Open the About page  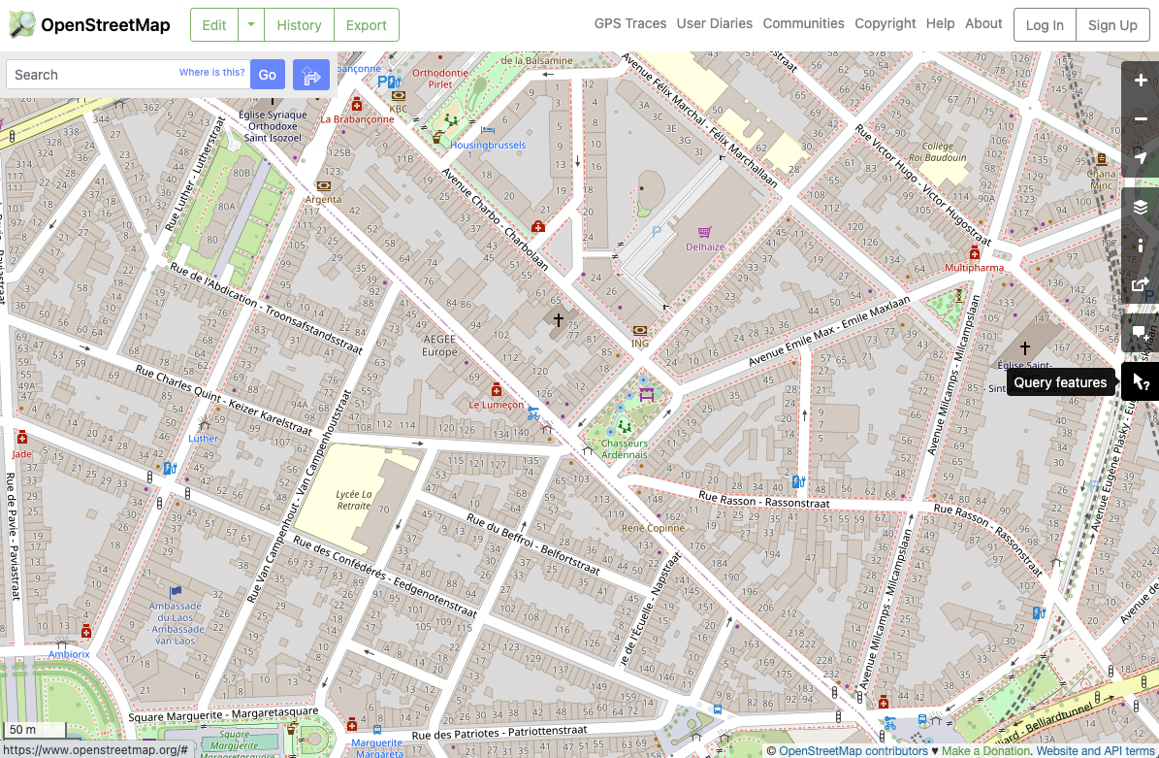(983, 23)
